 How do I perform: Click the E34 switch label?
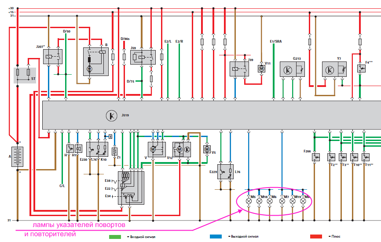click(108, 196)
